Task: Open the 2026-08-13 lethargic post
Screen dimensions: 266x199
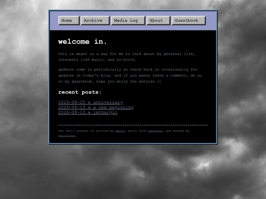Action: [x=88, y=113]
